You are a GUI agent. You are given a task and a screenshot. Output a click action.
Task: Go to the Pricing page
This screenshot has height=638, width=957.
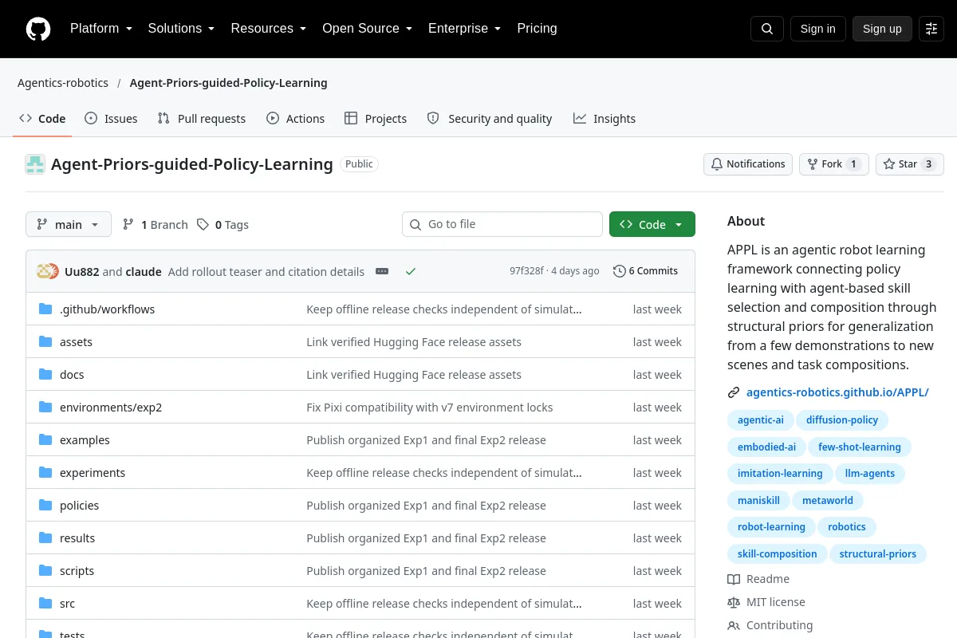[x=537, y=29]
